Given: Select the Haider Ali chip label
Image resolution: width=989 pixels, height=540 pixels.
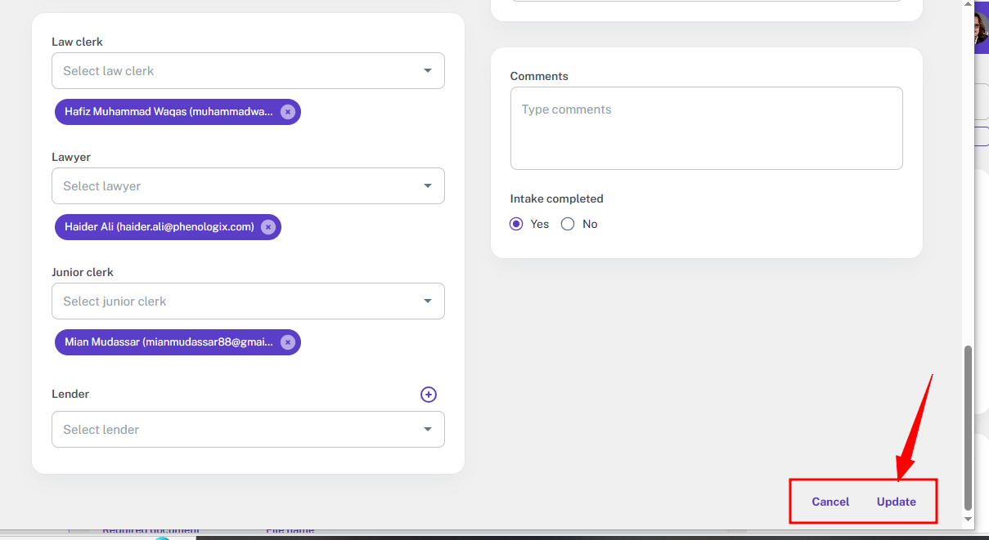Looking at the screenshot, I should click(160, 227).
